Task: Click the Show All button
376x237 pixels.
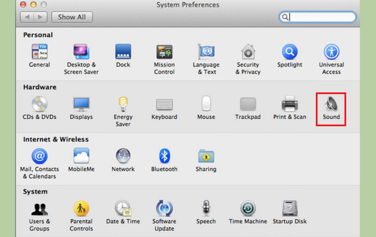Action: click(72, 17)
